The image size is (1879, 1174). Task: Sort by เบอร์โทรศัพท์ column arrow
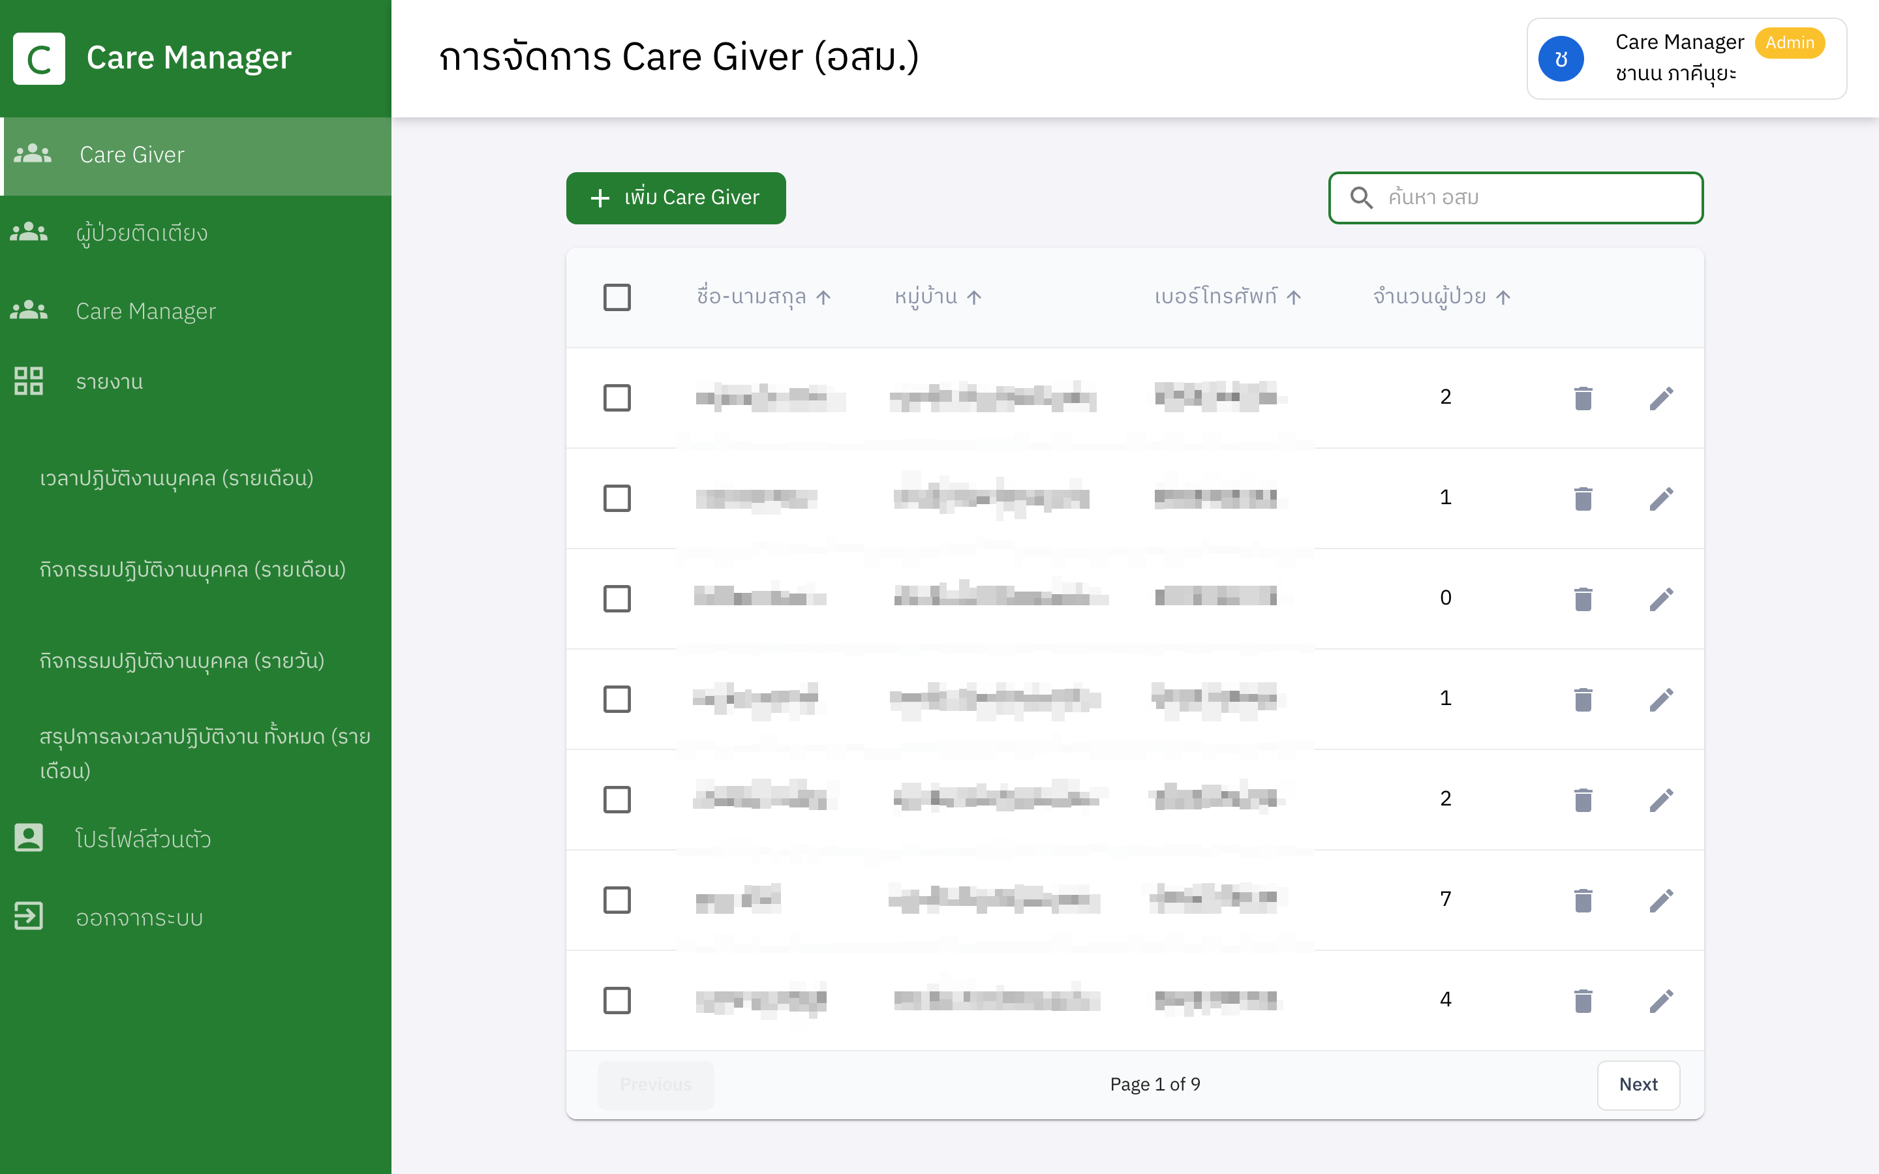pos(1294,297)
